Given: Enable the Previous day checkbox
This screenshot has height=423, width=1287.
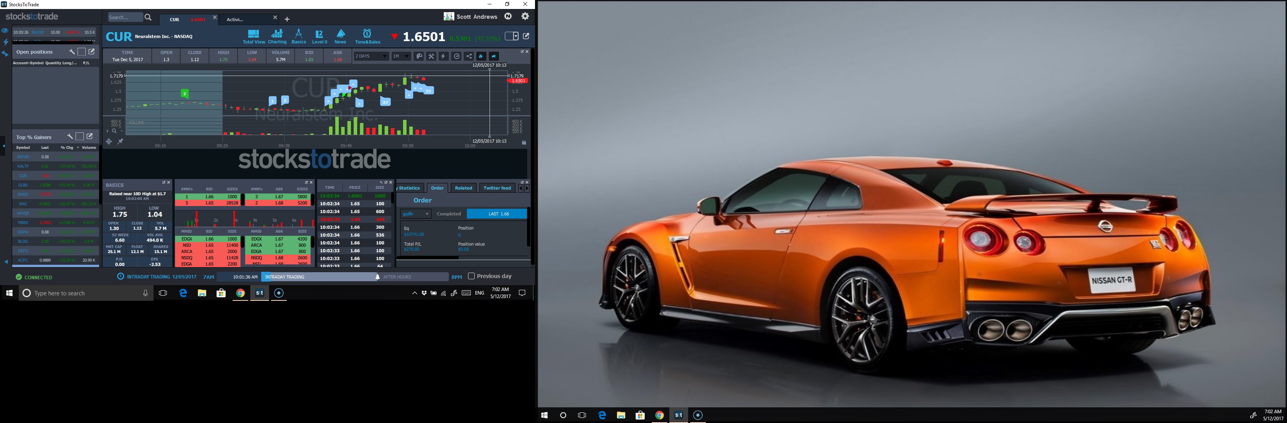Looking at the screenshot, I should pos(471,276).
